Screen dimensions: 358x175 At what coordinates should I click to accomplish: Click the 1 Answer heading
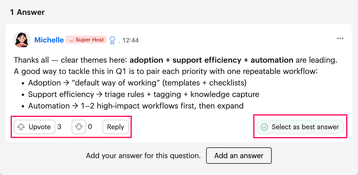tap(27, 12)
